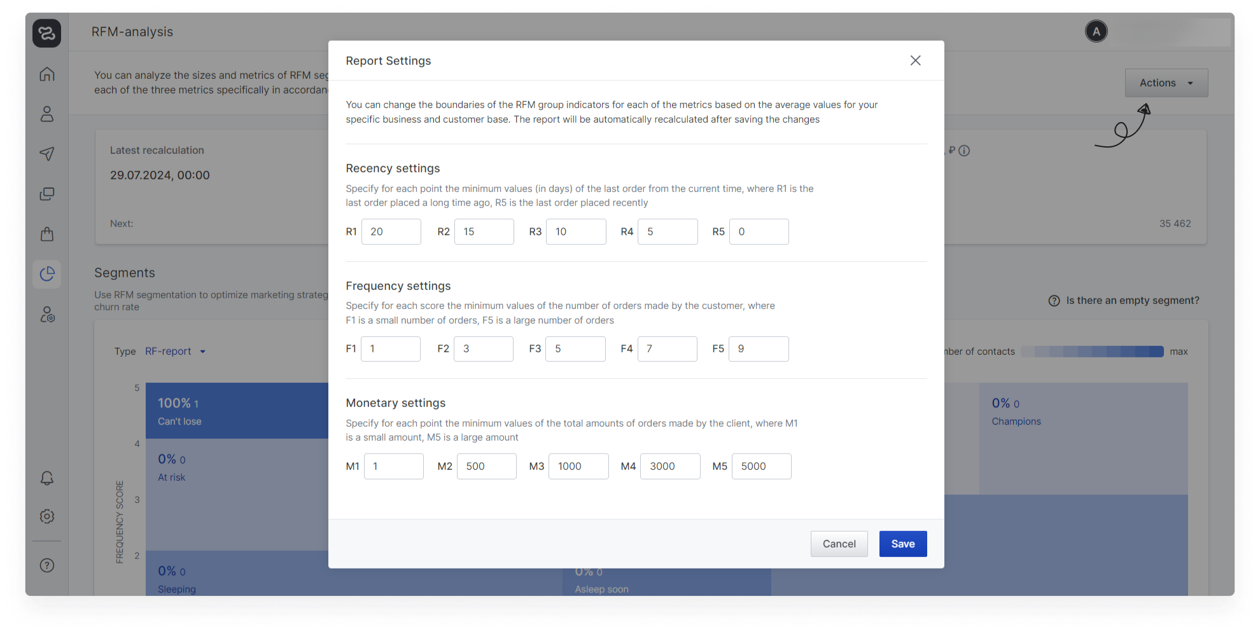Viewport: 1260px width, 634px height.
Task: Open the shopping bag icon in sidebar
Action: click(46, 234)
